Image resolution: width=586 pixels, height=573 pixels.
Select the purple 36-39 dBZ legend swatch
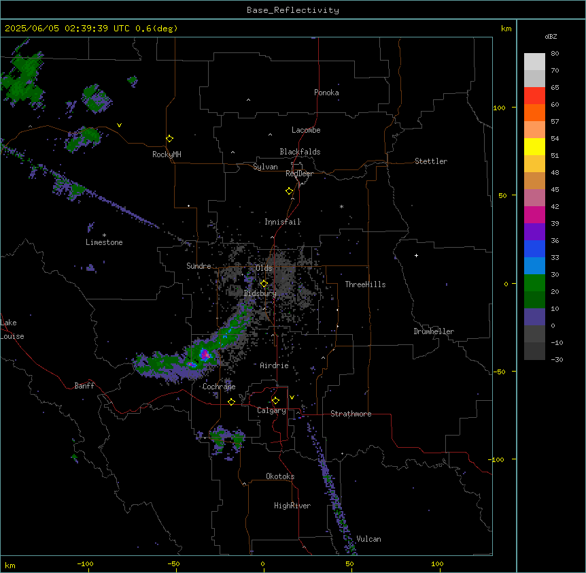tap(534, 232)
